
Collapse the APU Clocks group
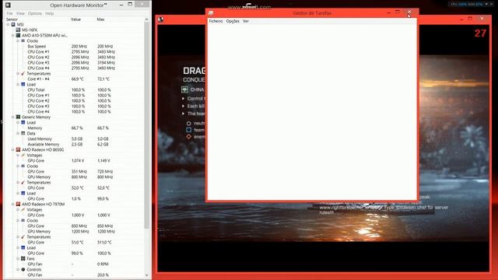(x=18, y=40)
